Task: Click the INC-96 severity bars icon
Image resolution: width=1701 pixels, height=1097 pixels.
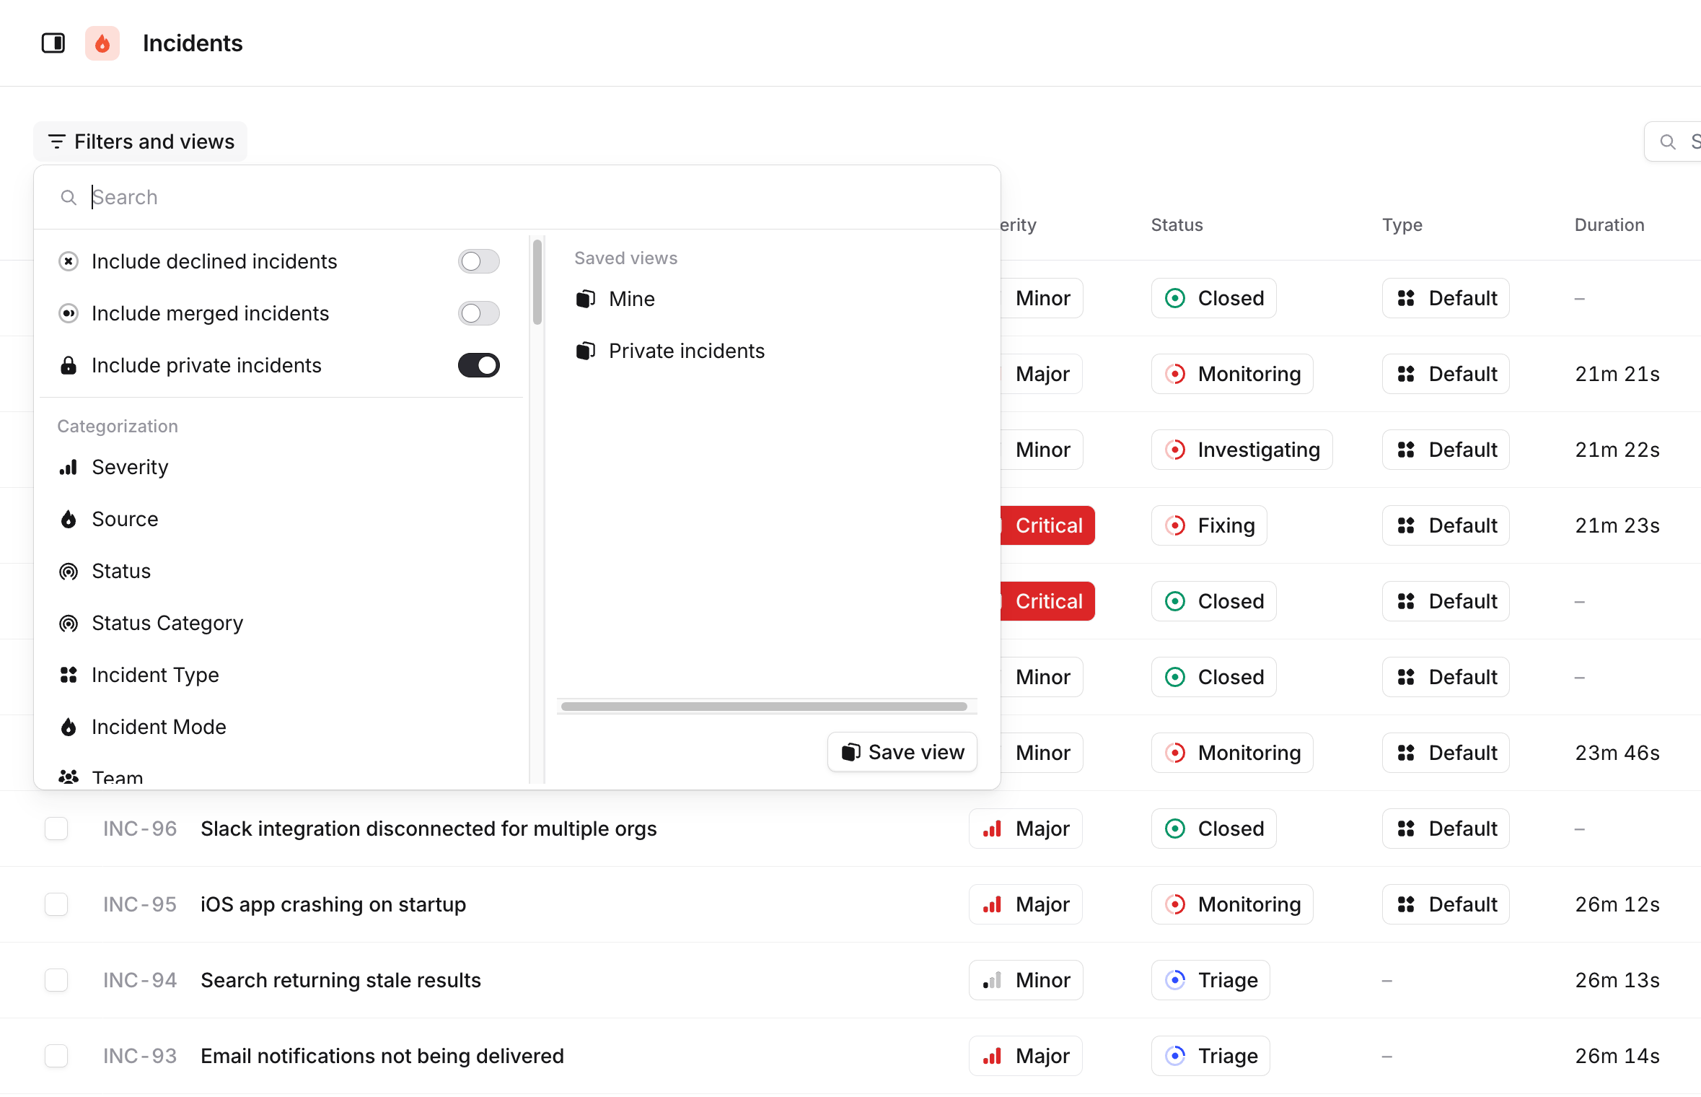Action: (x=993, y=829)
